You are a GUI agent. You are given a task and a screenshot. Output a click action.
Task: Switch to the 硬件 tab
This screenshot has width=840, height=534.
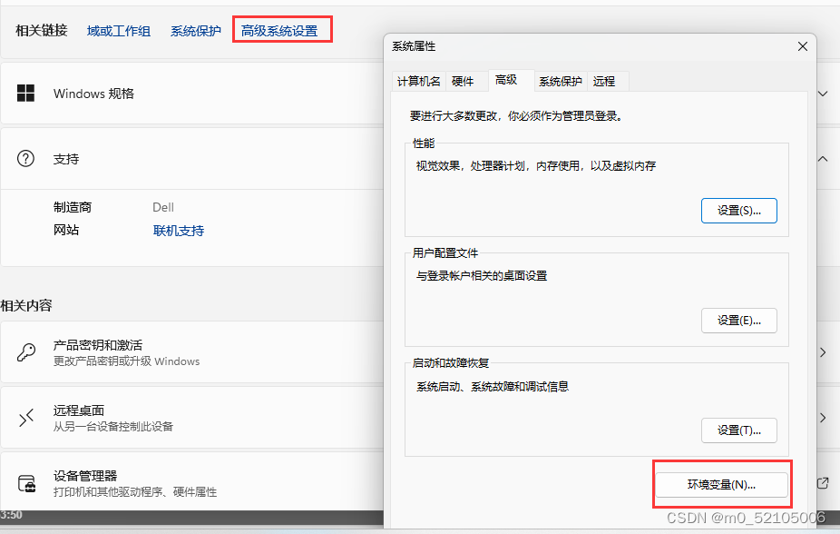point(464,81)
